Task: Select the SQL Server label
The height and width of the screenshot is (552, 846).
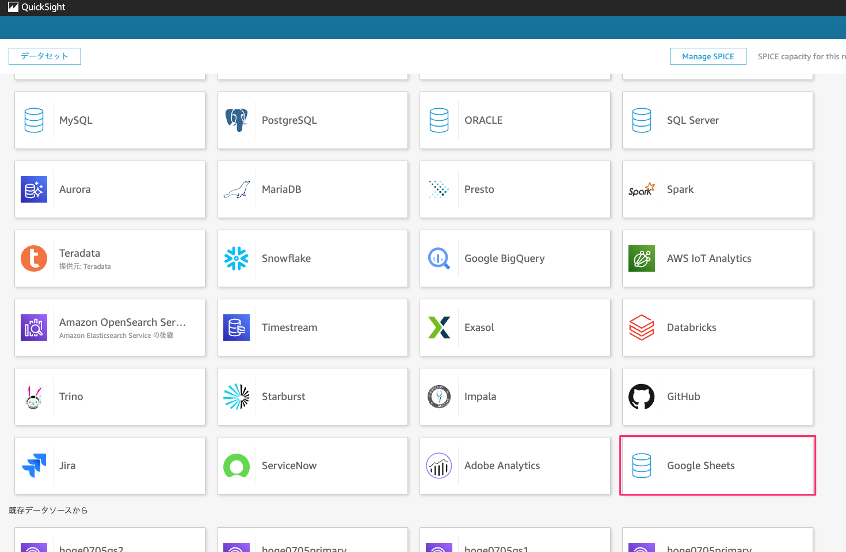Action: (693, 120)
